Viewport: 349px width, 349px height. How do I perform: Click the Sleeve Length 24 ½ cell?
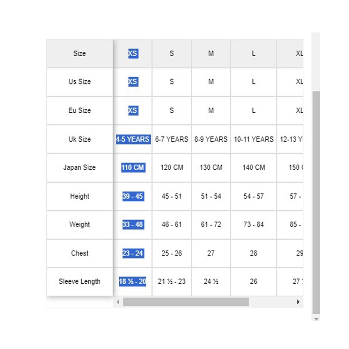211,282
